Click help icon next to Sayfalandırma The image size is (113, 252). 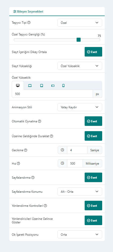[33, 177]
